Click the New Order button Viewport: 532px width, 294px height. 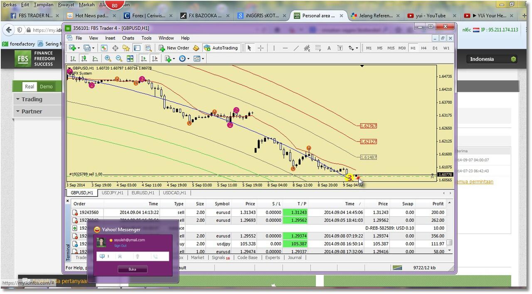click(174, 48)
